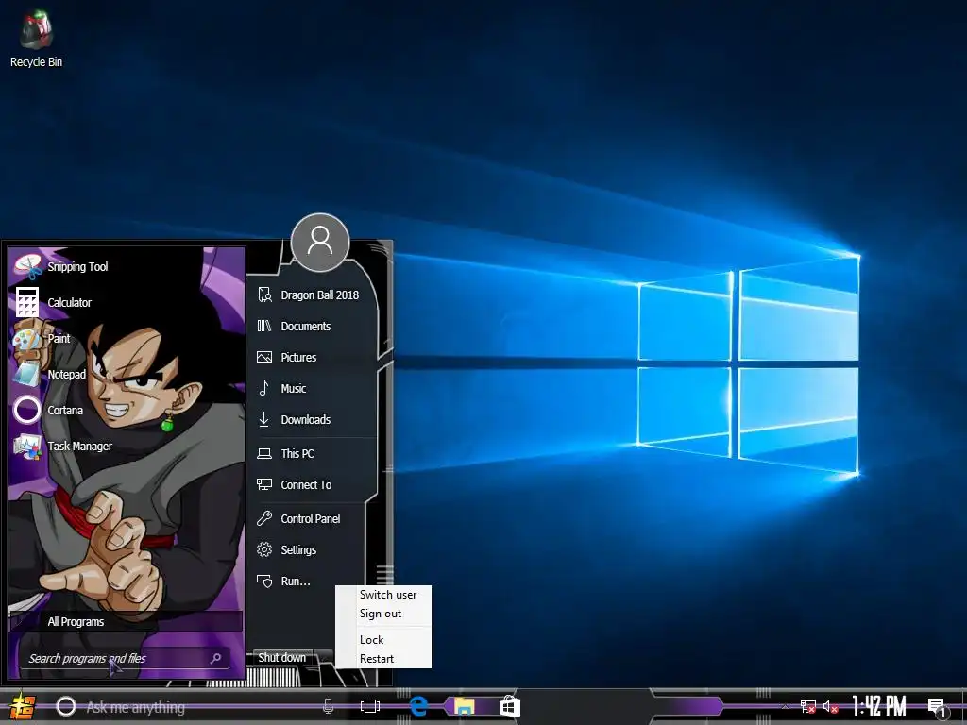Open Task Manager from start menu
The image size is (967, 725).
61,446
